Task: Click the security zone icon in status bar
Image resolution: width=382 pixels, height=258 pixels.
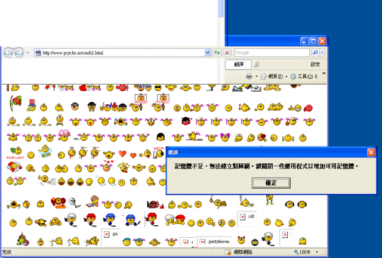Action: click(227, 253)
